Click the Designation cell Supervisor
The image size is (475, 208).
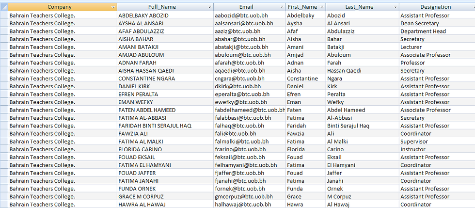click(x=437, y=142)
